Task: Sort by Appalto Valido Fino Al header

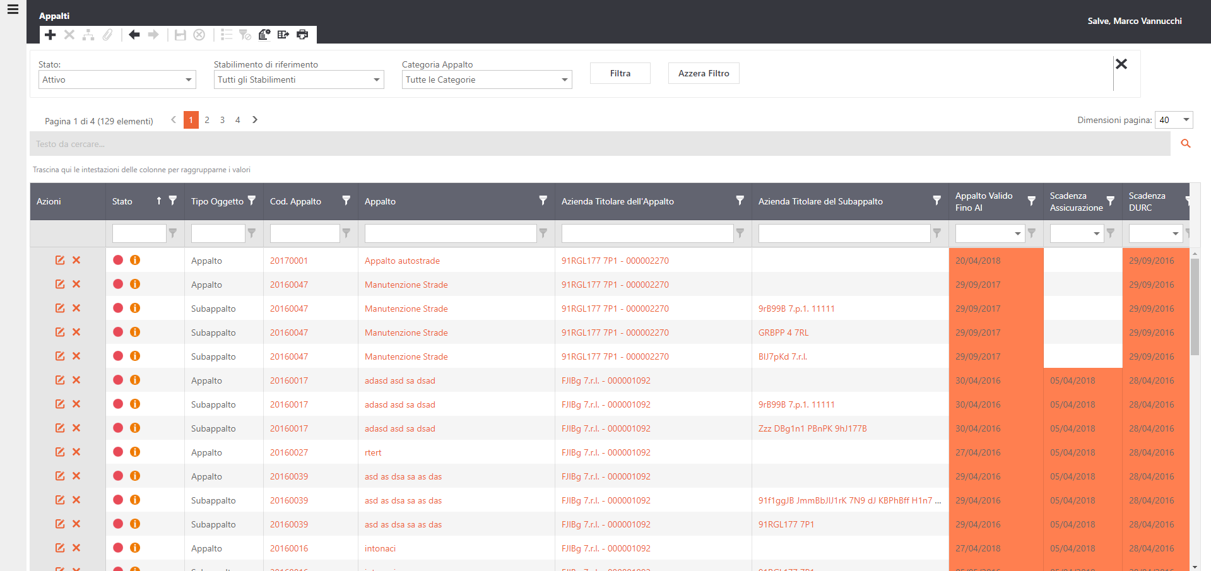Action: 984,201
